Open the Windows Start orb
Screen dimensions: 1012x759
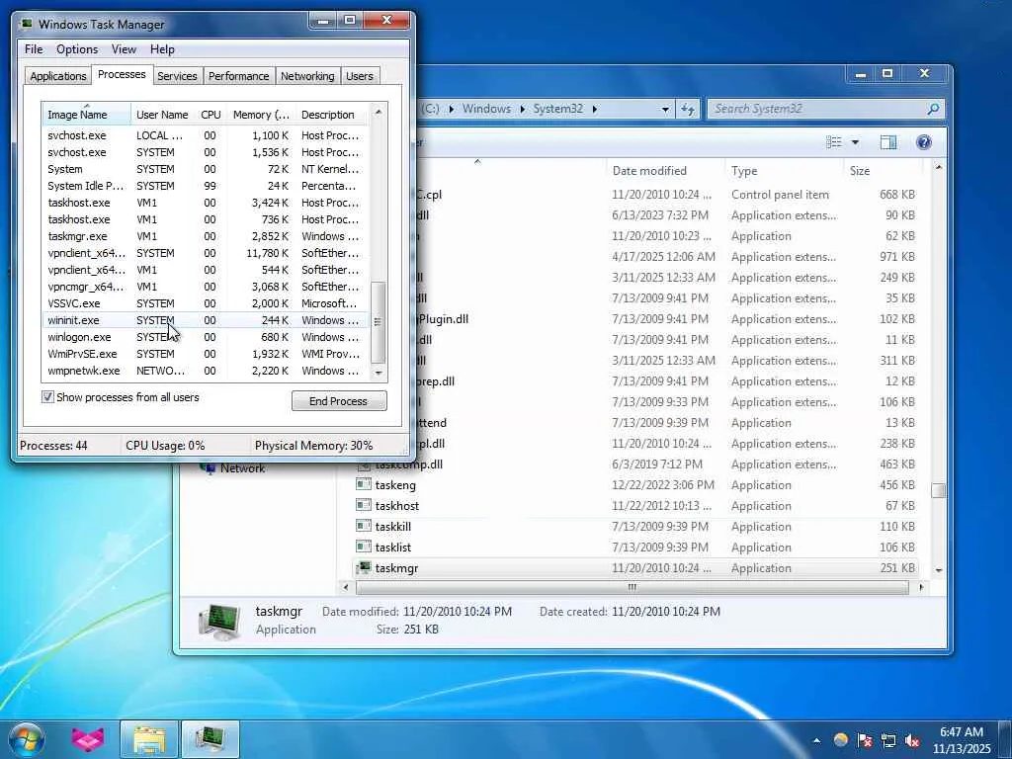[27, 739]
